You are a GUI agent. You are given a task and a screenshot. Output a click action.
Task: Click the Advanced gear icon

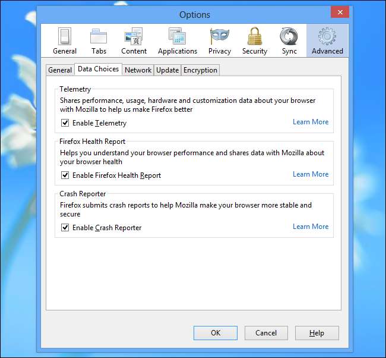tap(327, 37)
